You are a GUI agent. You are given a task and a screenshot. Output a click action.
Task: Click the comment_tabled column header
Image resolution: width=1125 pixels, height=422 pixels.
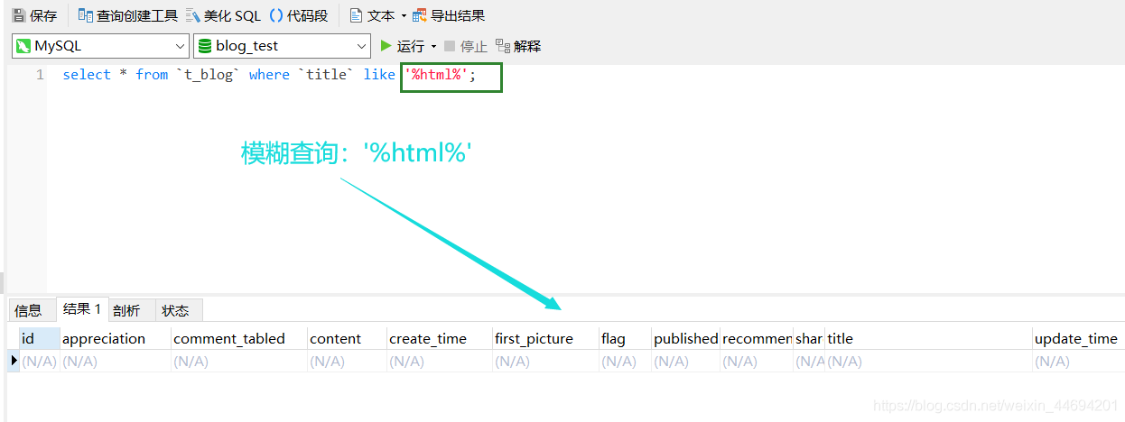[239, 338]
